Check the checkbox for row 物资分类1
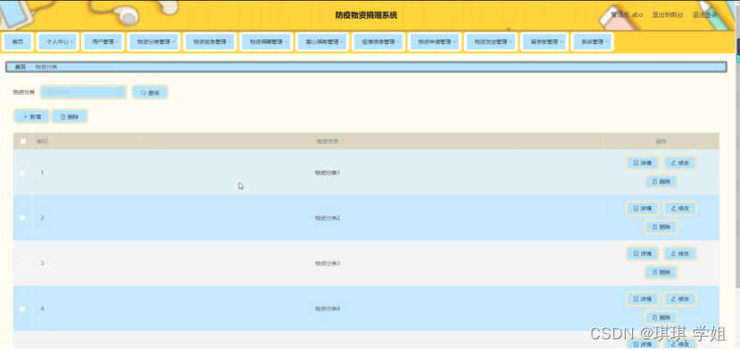This screenshot has height=350, width=740. pyautogui.click(x=22, y=172)
